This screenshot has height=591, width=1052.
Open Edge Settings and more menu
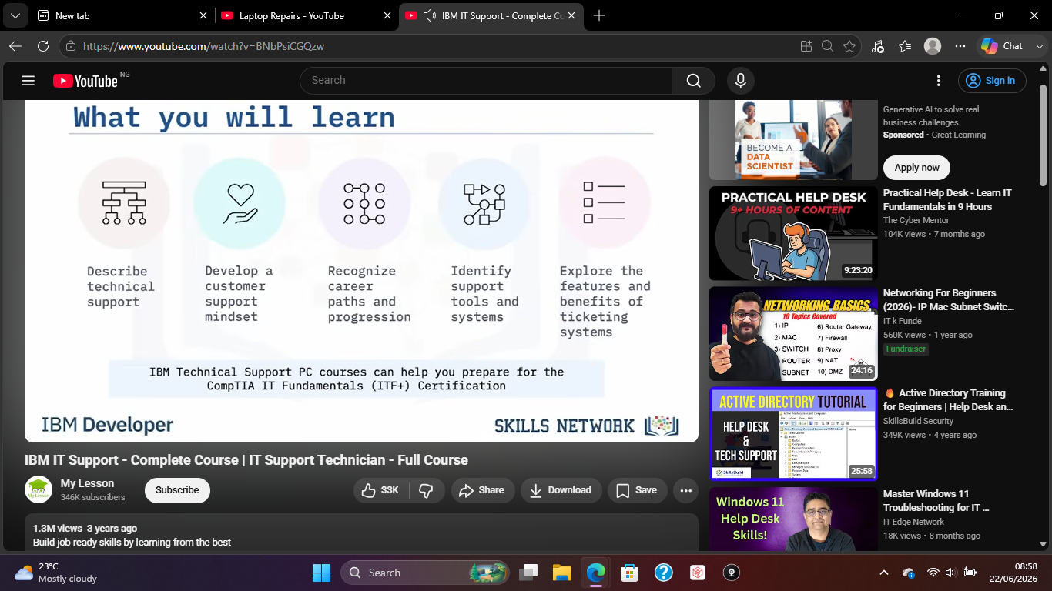pos(960,46)
